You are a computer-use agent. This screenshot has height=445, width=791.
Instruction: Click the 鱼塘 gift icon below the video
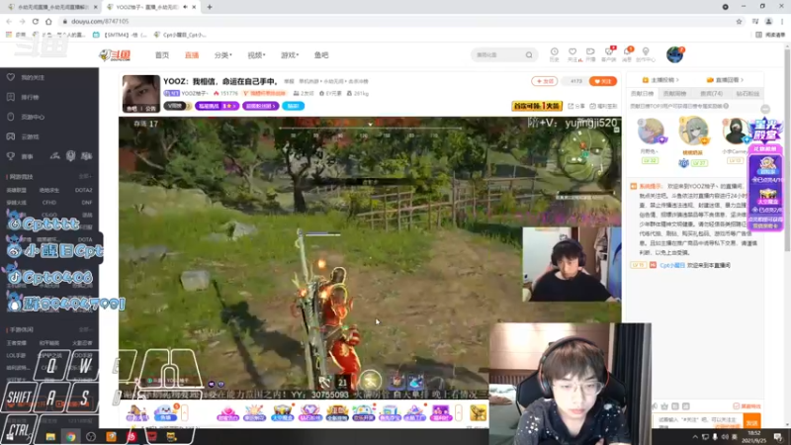[x=165, y=412]
